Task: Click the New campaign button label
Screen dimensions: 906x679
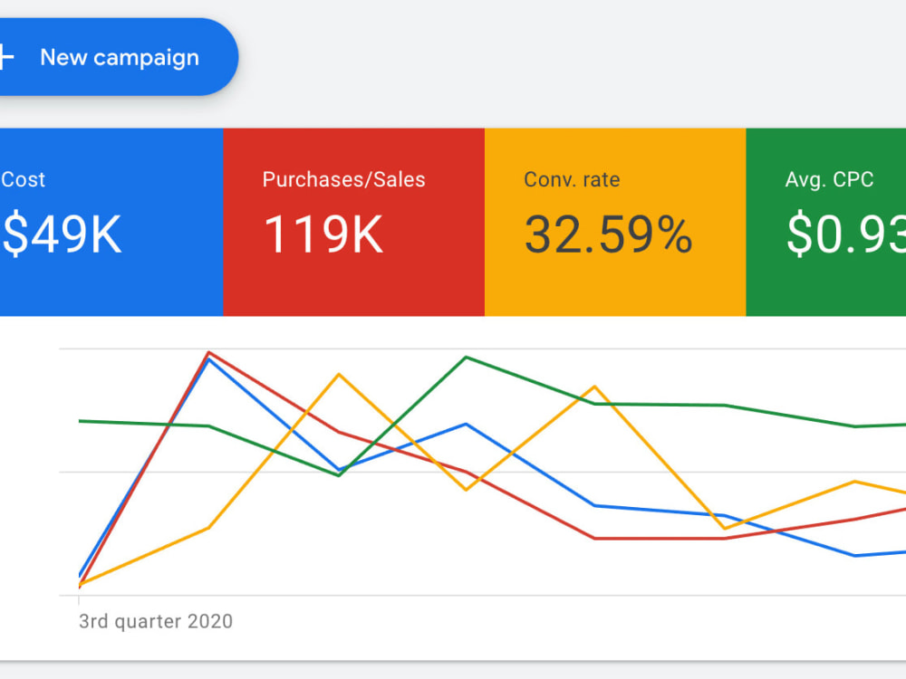Action: click(x=120, y=58)
